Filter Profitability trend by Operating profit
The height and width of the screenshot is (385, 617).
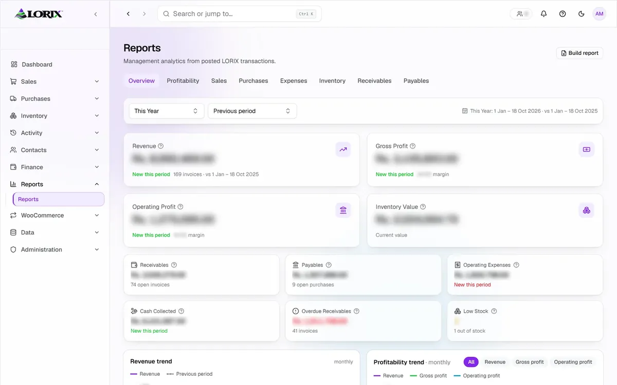tap(573, 362)
